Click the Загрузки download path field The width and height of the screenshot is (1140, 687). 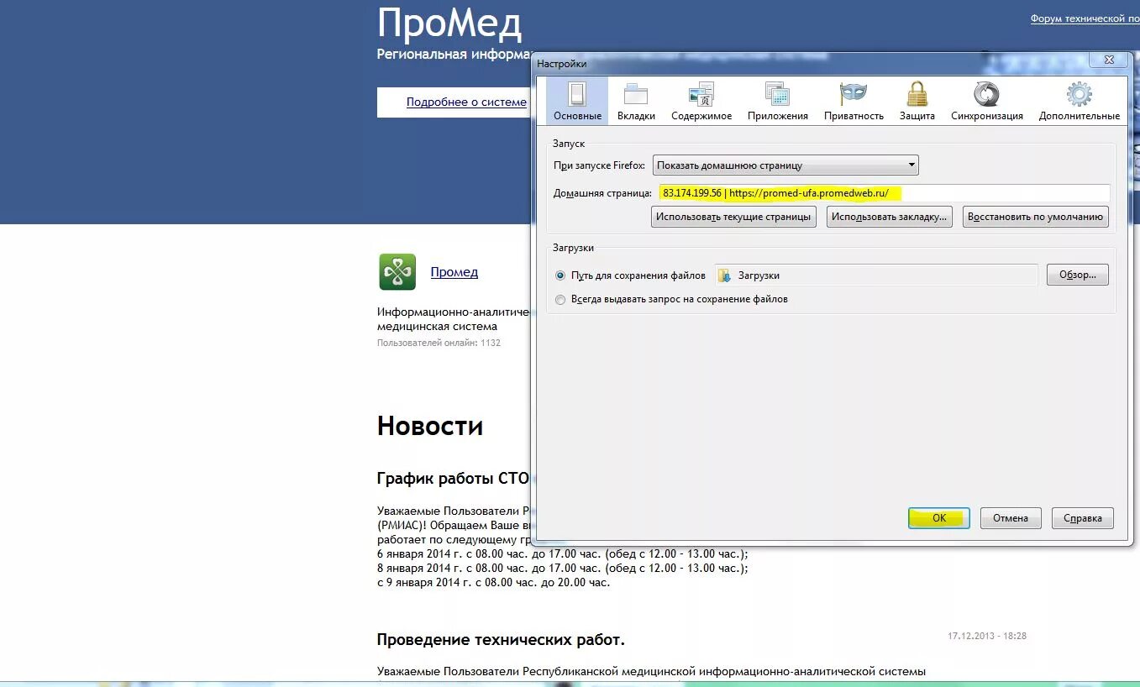(x=876, y=275)
